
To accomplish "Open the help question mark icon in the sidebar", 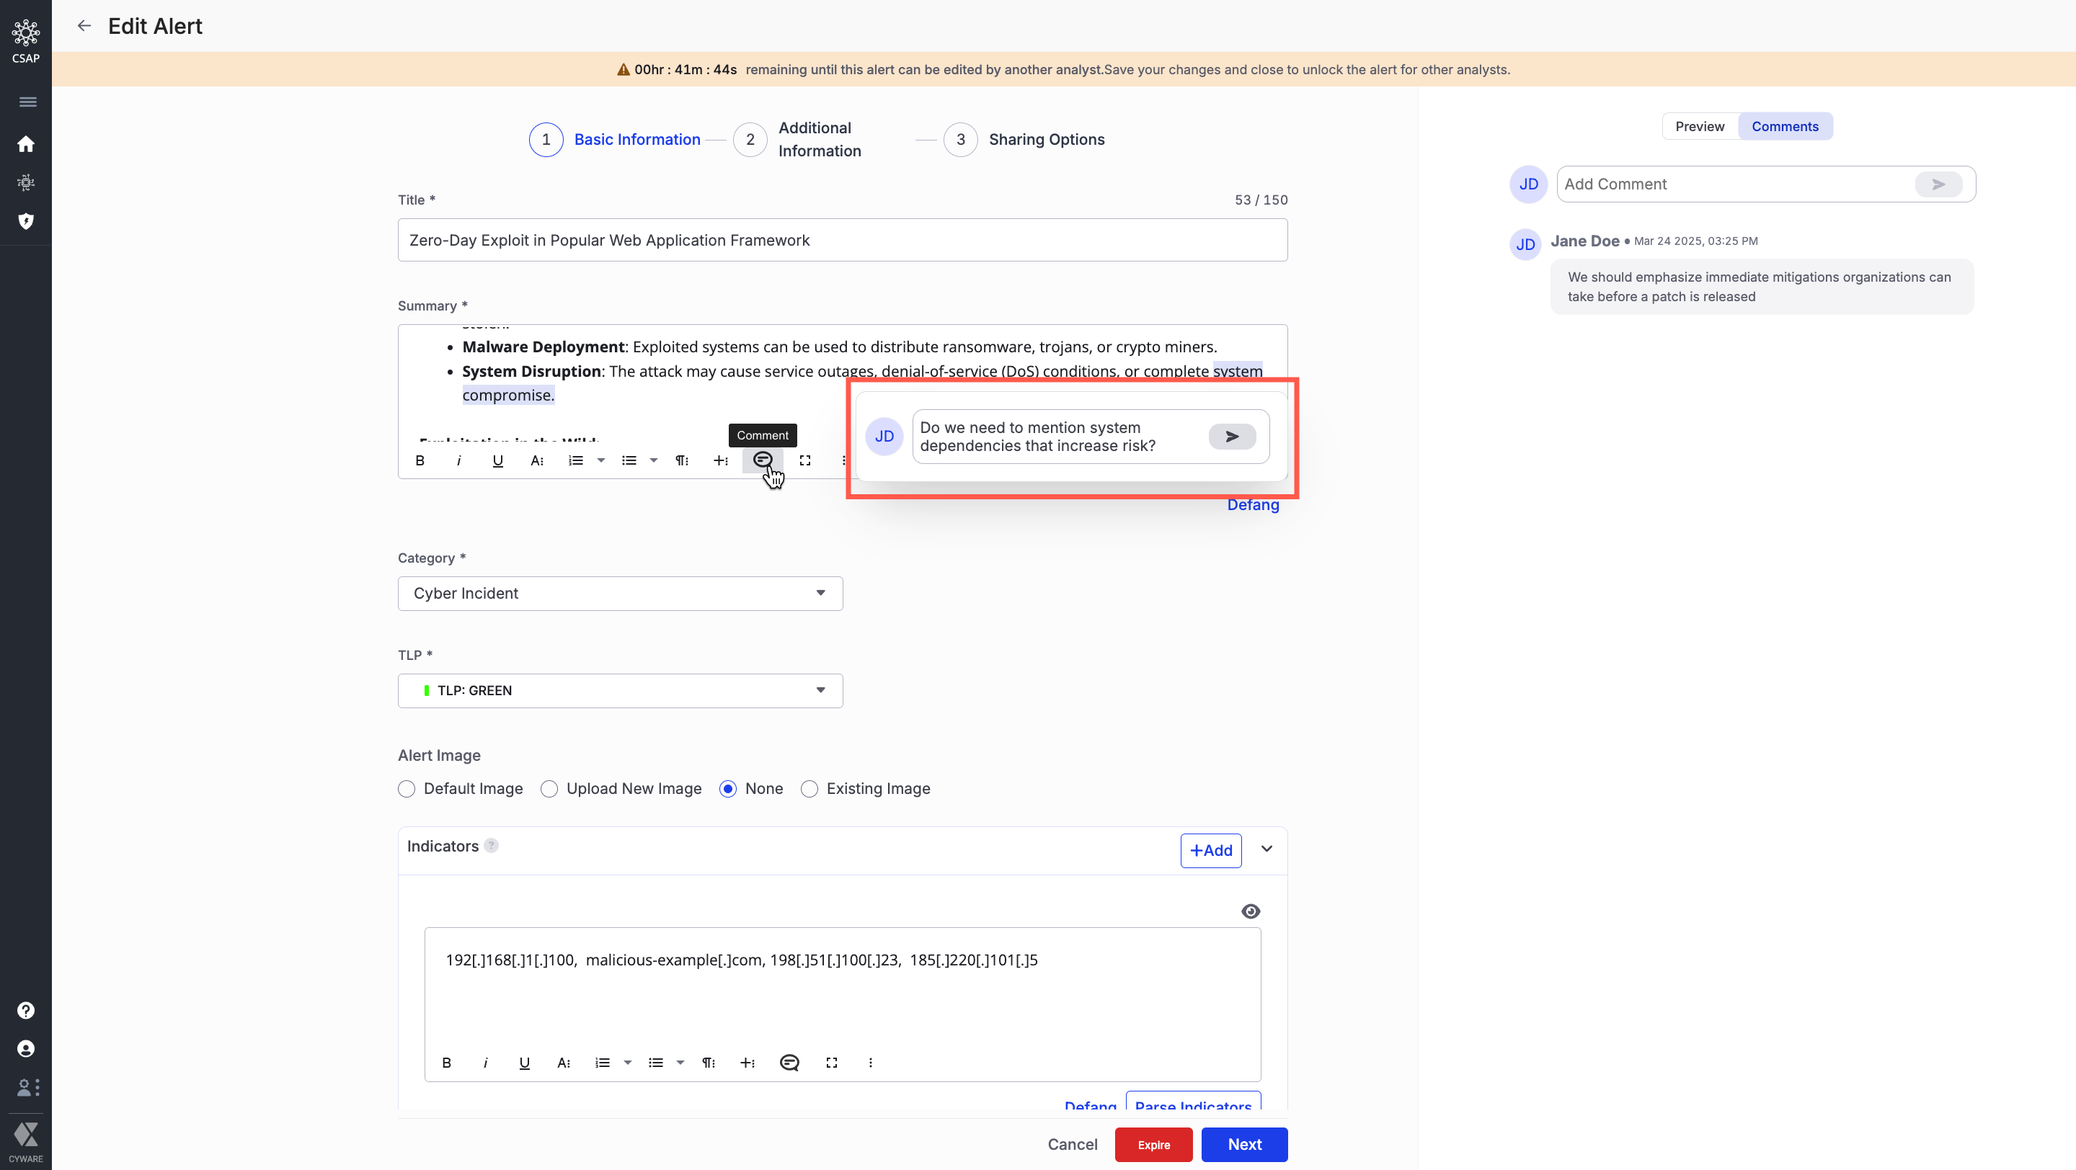I will pos(26,1011).
